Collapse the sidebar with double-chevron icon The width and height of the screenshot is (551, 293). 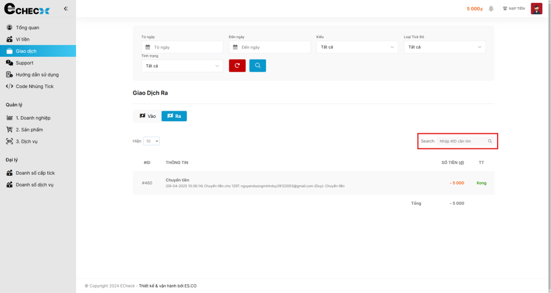click(x=66, y=9)
